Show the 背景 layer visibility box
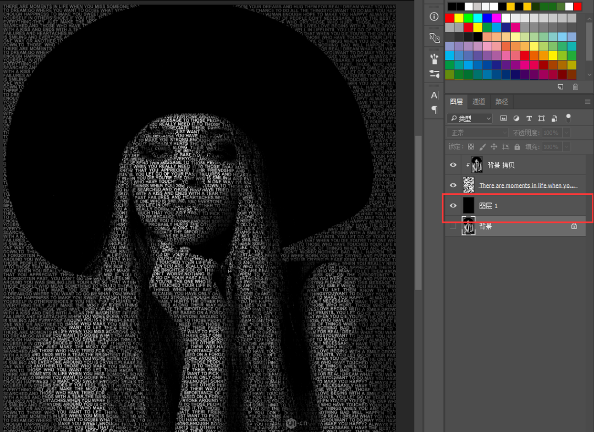 (453, 226)
